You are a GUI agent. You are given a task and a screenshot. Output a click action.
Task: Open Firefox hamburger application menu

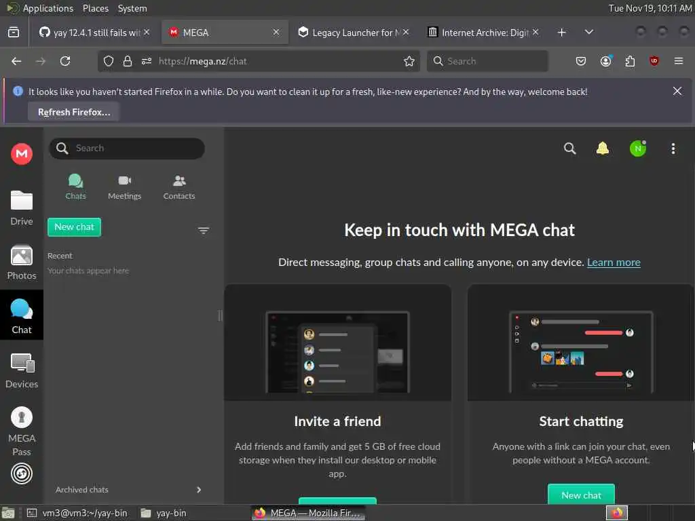pyautogui.click(x=679, y=61)
